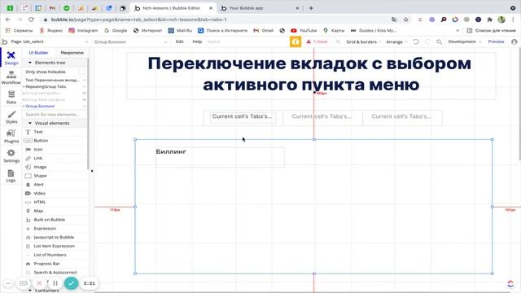Open the Group Биллинг element picker dropdown
This screenshot has height=293, width=521.
pos(130,42)
